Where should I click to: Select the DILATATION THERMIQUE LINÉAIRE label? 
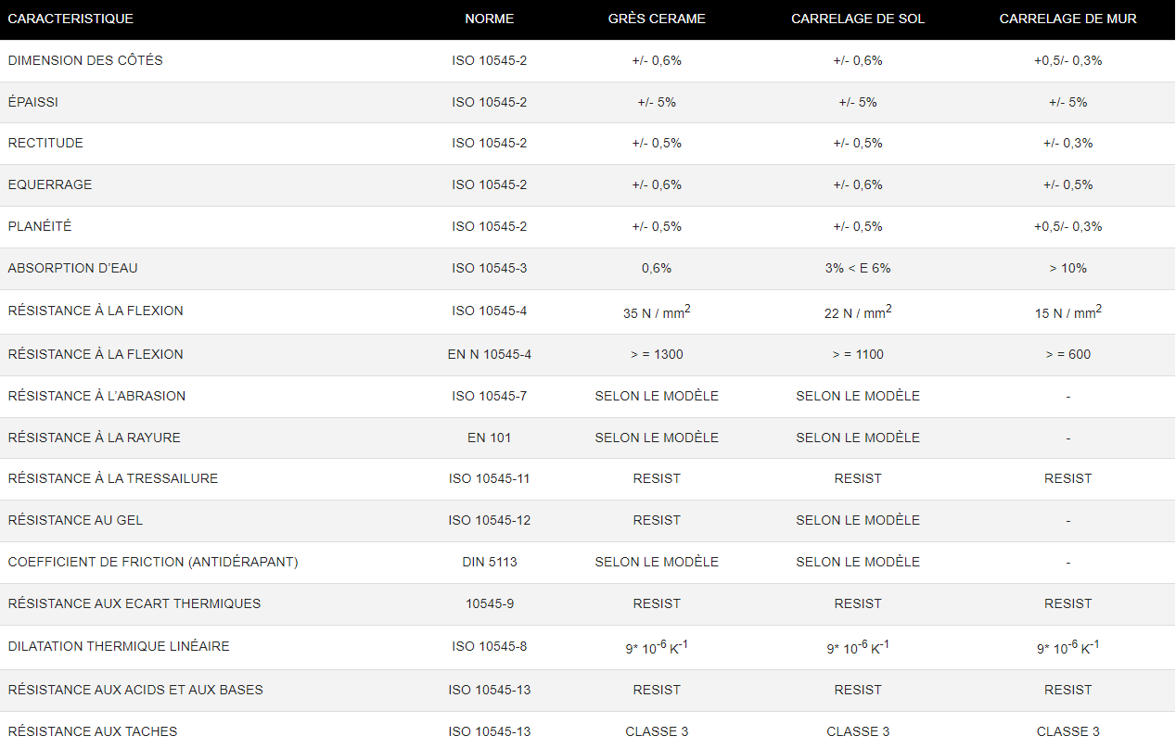click(x=119, y=646)
